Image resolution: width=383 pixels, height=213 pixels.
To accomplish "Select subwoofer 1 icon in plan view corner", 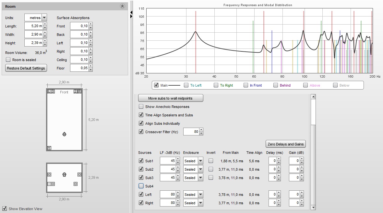I will 49,148.
